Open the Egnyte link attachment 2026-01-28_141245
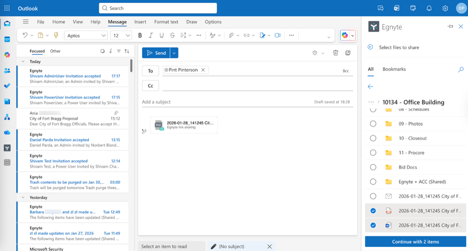The image size is (468, 251). [184, 125]
